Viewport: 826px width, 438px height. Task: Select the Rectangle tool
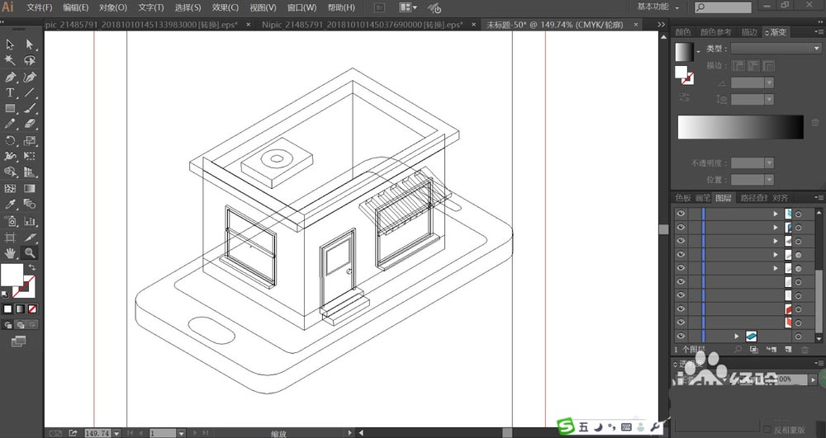10,109
